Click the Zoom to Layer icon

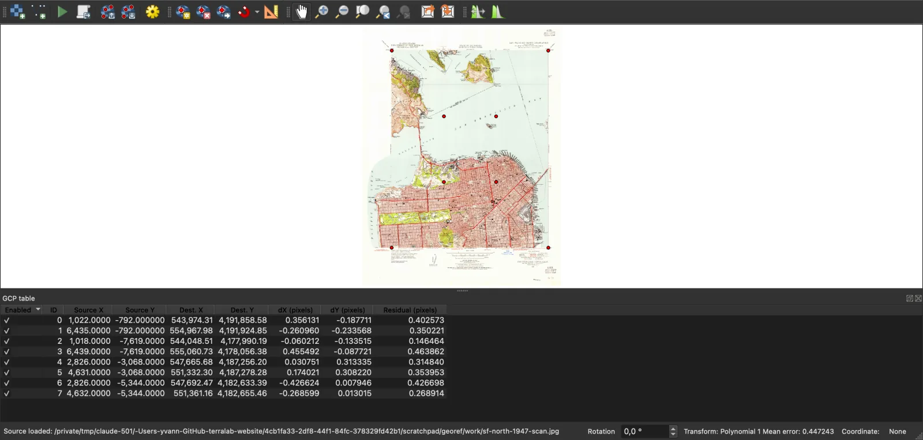pos(363,12)
